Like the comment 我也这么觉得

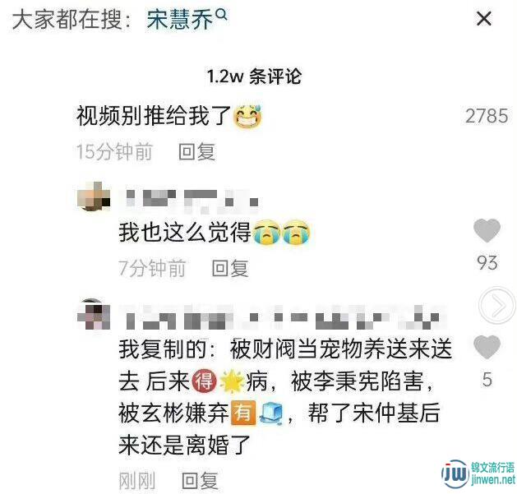[x=487, y=230]
